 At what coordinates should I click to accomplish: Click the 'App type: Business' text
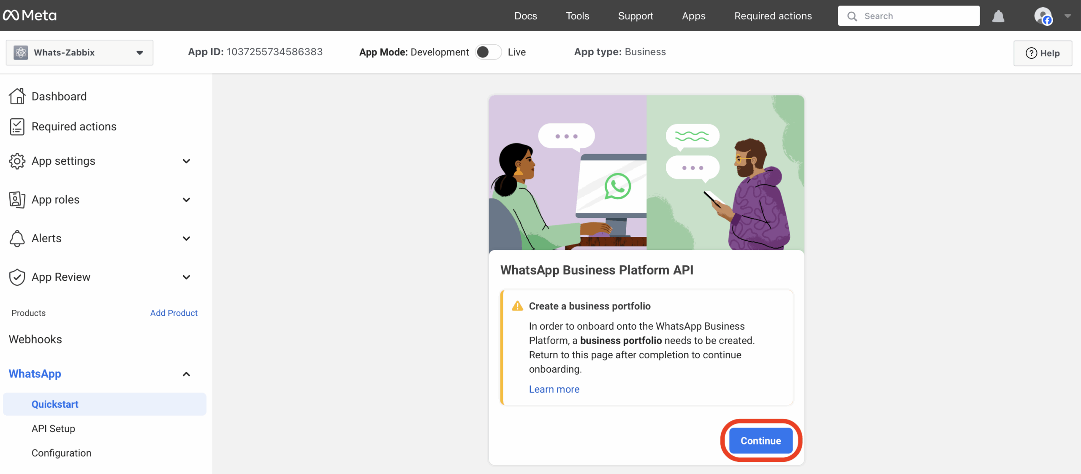pyautogui.click(x=620, y=51)
